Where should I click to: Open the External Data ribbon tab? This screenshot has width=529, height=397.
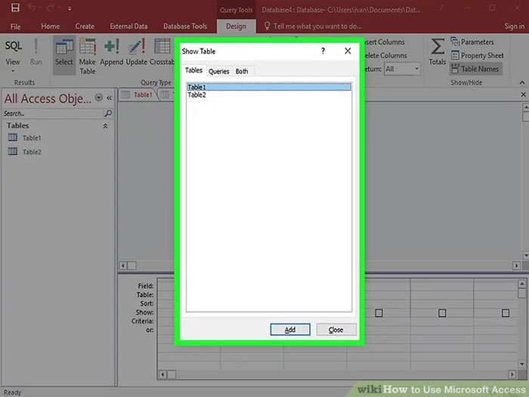[128, 26]
